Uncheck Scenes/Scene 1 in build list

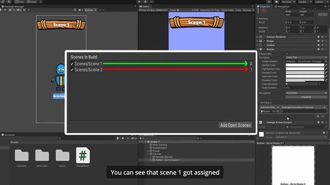point(72,64)
